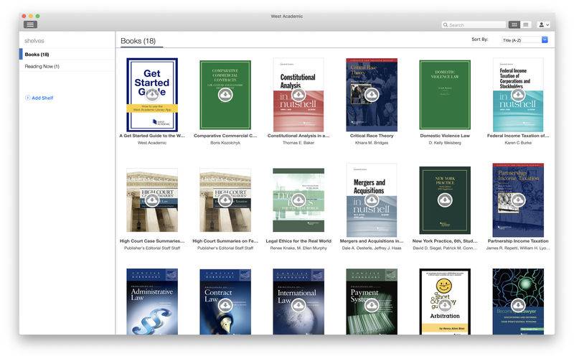Open the Books (18) tab heading

(x=138, y=41)
